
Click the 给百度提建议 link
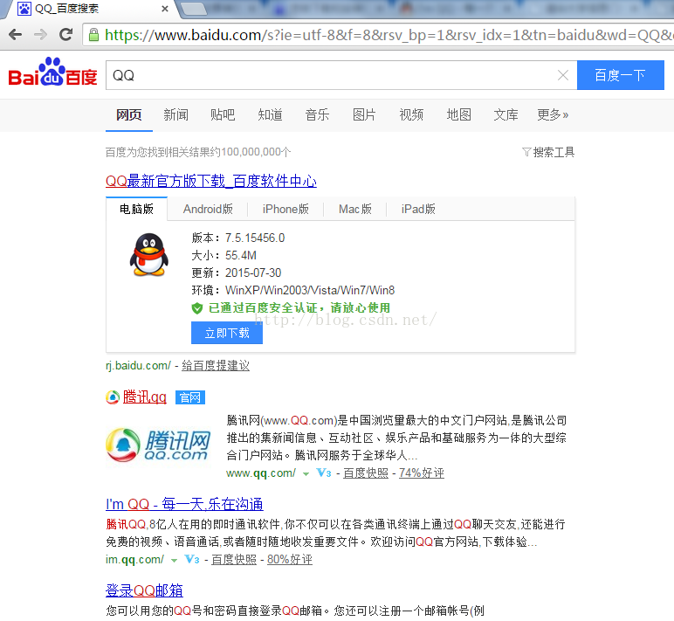pos(216,366)
